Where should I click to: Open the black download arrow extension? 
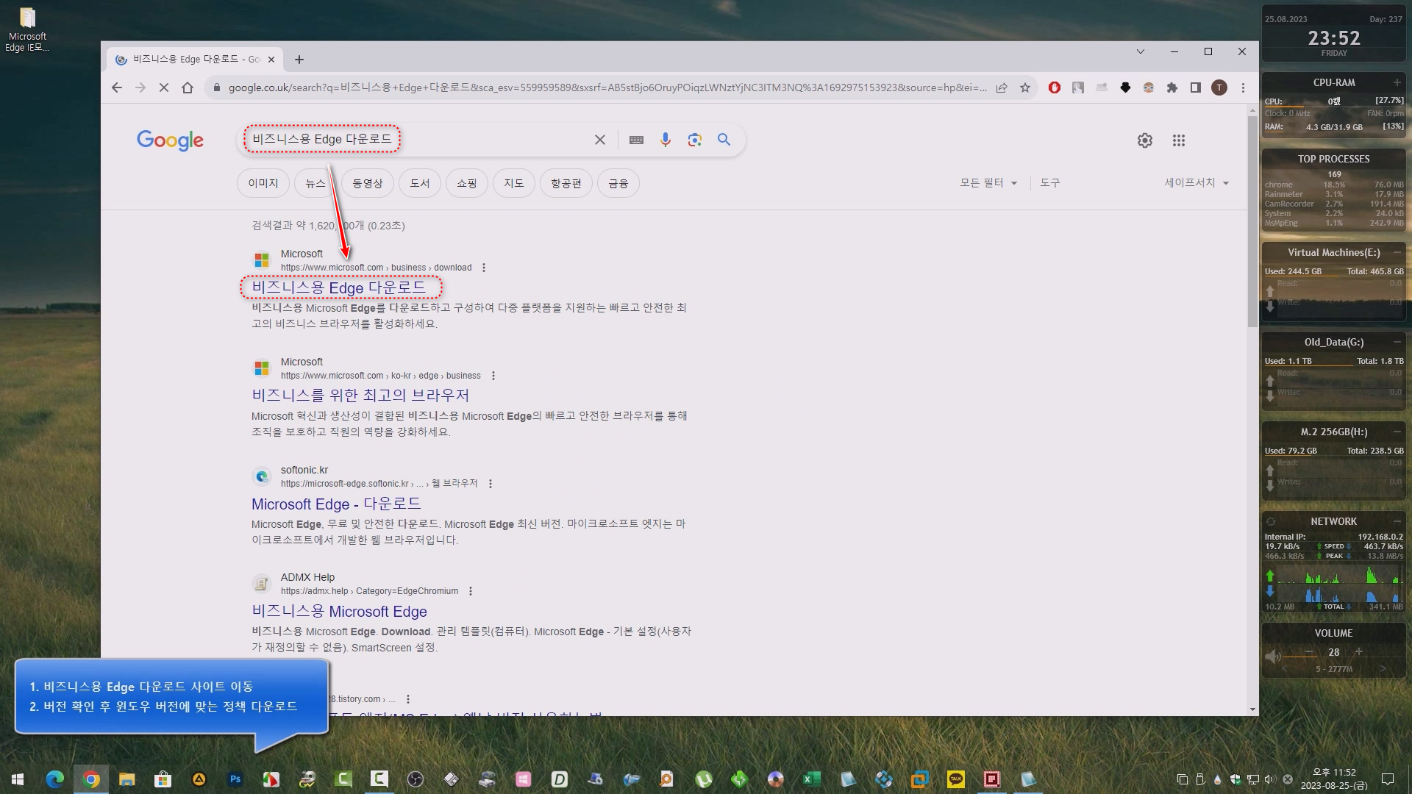(1125, 87)
